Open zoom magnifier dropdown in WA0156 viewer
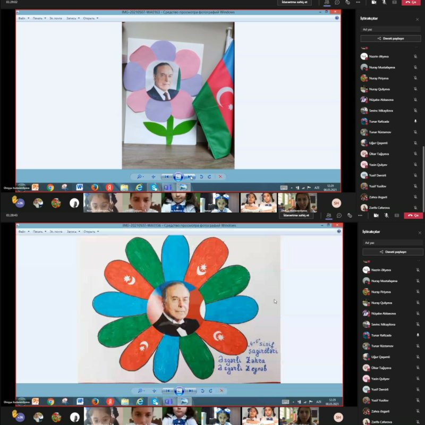 141,391
